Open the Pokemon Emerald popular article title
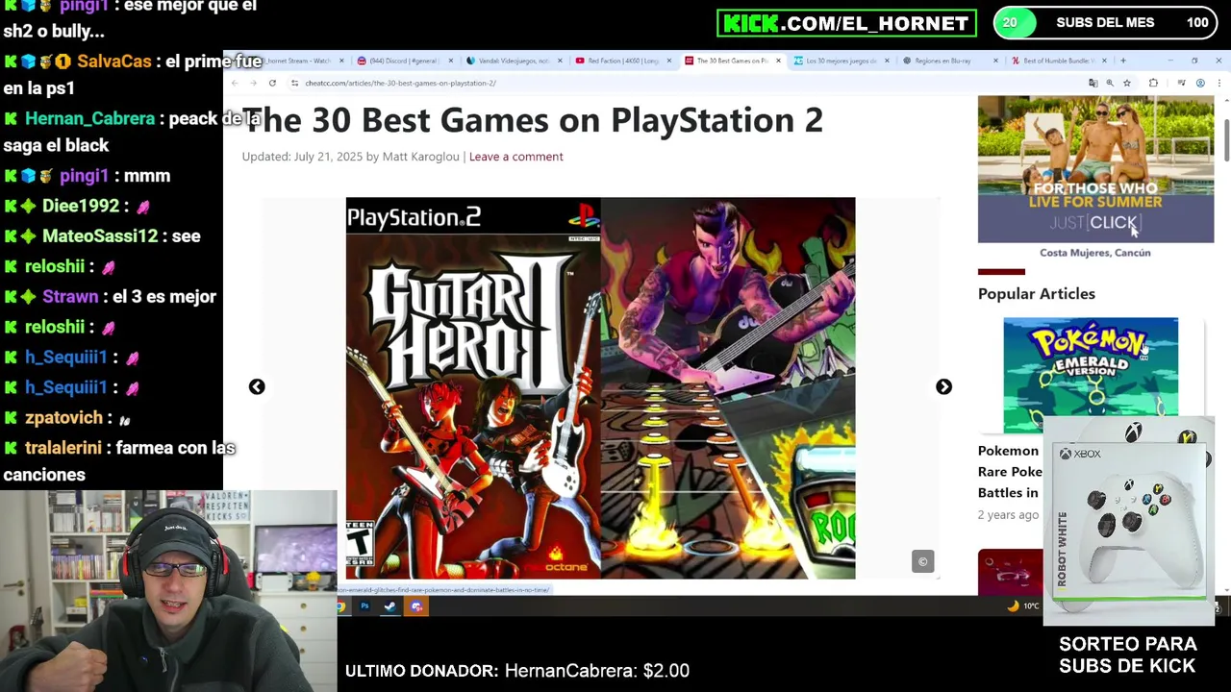 click(1010, 471)
